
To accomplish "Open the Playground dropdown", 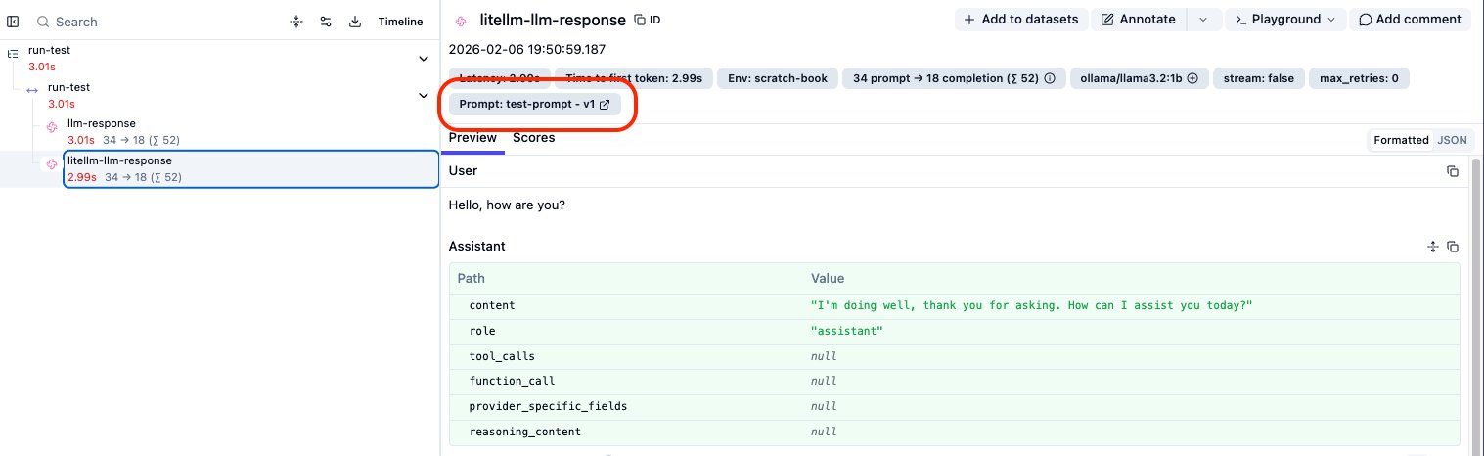I will point(1285,20).
